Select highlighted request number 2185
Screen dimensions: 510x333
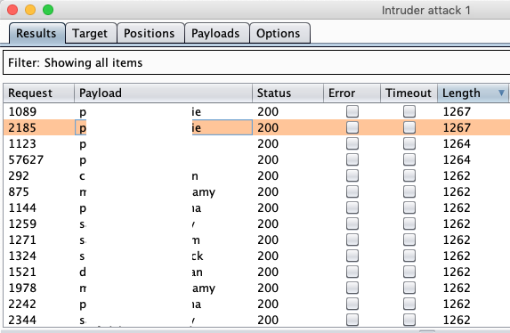[22, 127]
